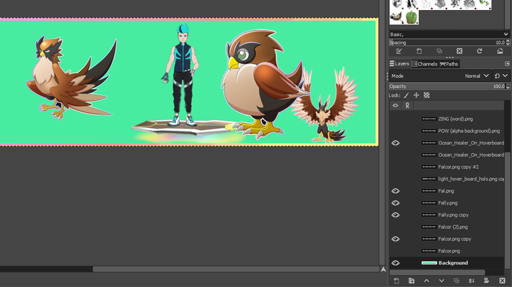Click the layers list horizontal scrollbar

[x=437, y=272]
